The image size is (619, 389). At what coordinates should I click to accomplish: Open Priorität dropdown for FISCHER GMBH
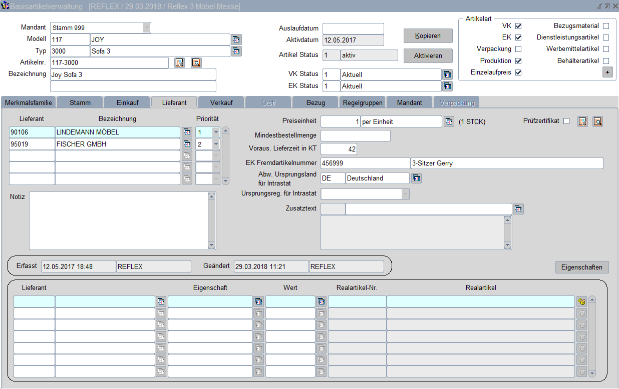tap(216, 144)
